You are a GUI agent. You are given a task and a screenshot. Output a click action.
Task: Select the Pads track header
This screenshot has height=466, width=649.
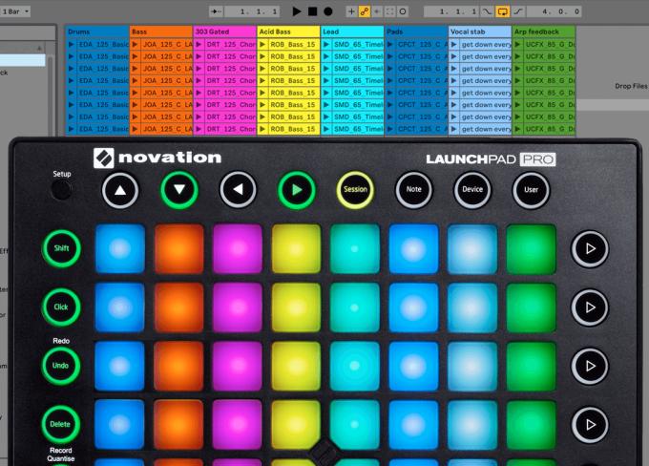416,32
